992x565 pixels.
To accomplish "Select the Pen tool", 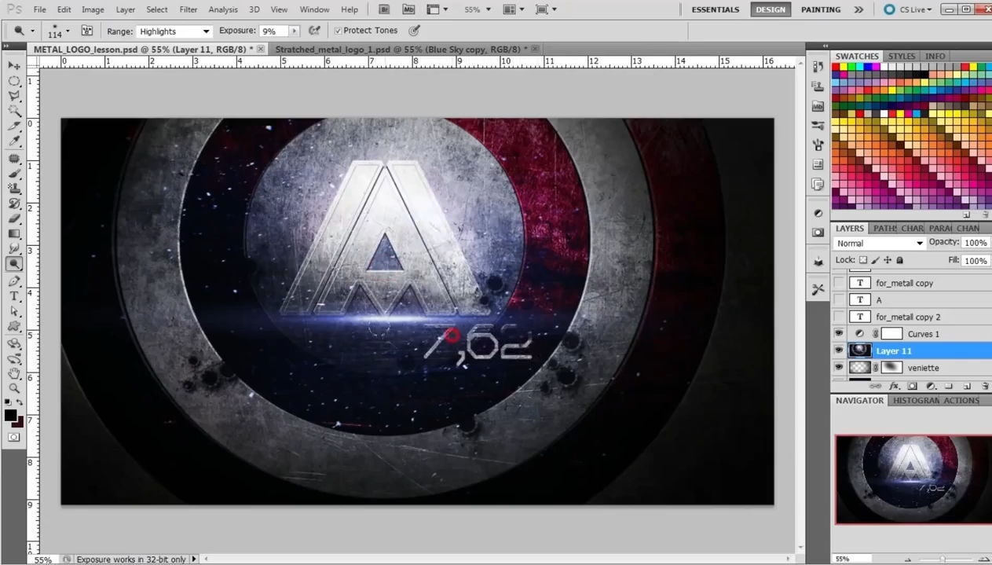I will coord(13,281).
